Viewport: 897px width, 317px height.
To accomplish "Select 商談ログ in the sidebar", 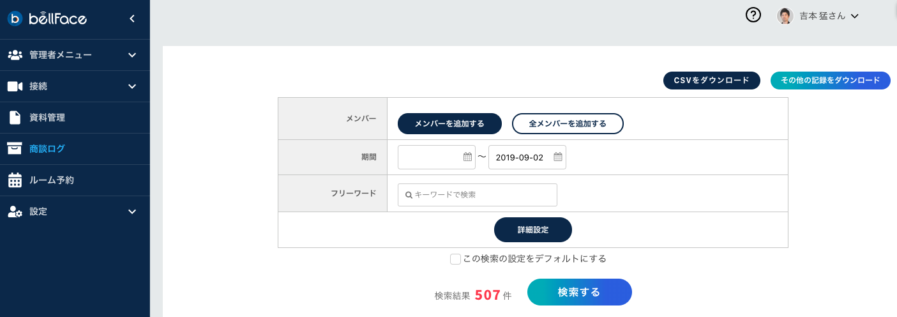I will click(47, 149).
